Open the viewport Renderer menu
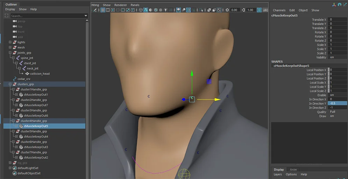Image resolution: width=348 pixels, height=179 pixels. pos(121,5)
